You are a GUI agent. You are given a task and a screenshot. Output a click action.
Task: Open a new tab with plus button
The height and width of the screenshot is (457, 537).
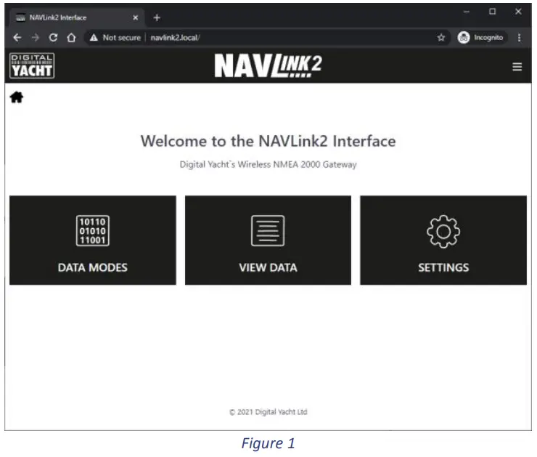point(157,18)
